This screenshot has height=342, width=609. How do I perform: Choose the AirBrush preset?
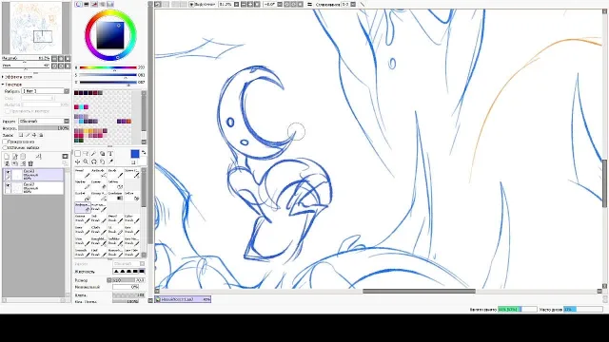pyautogui.click(x=98, y=173)
